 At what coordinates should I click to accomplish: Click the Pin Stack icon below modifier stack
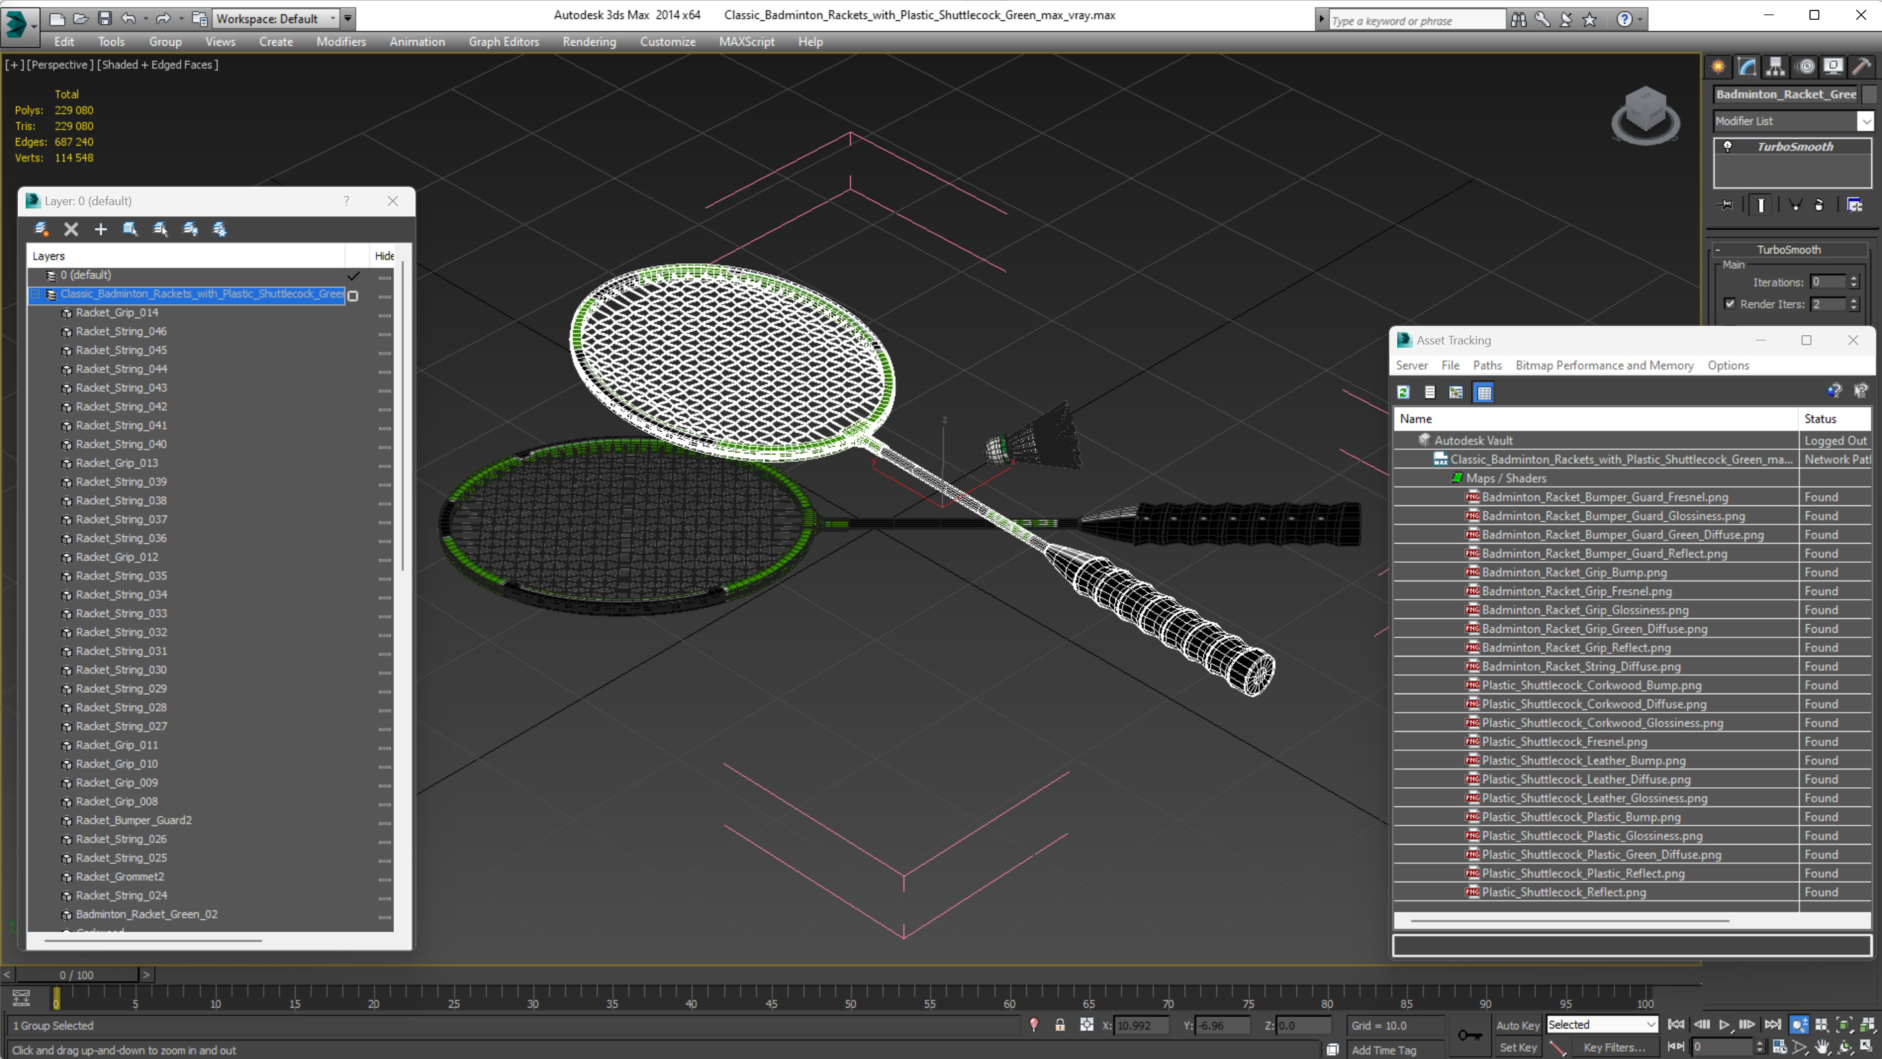(x=1726, y=205)
